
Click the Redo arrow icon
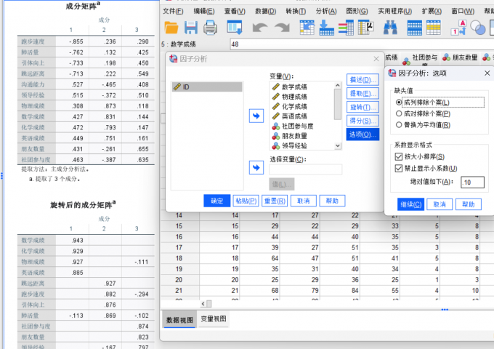pos(282,28)
